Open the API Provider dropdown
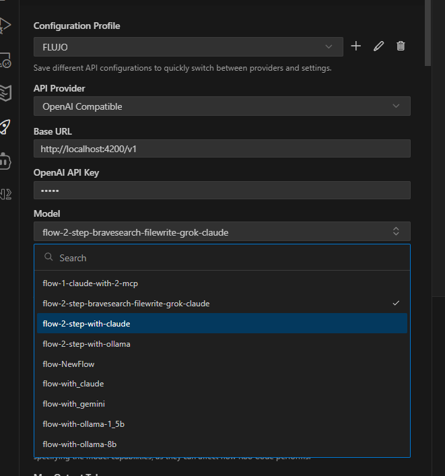This screenshot has width=445, height=476. click(x=221, y=106)
